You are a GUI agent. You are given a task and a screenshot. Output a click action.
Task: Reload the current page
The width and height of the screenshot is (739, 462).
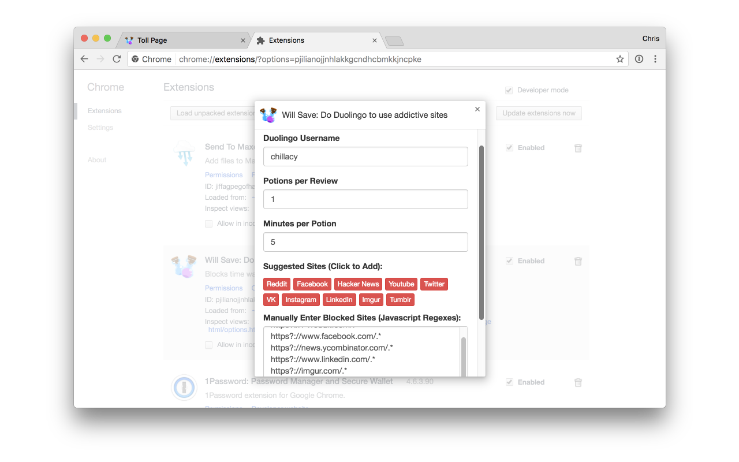click(117, 59)
